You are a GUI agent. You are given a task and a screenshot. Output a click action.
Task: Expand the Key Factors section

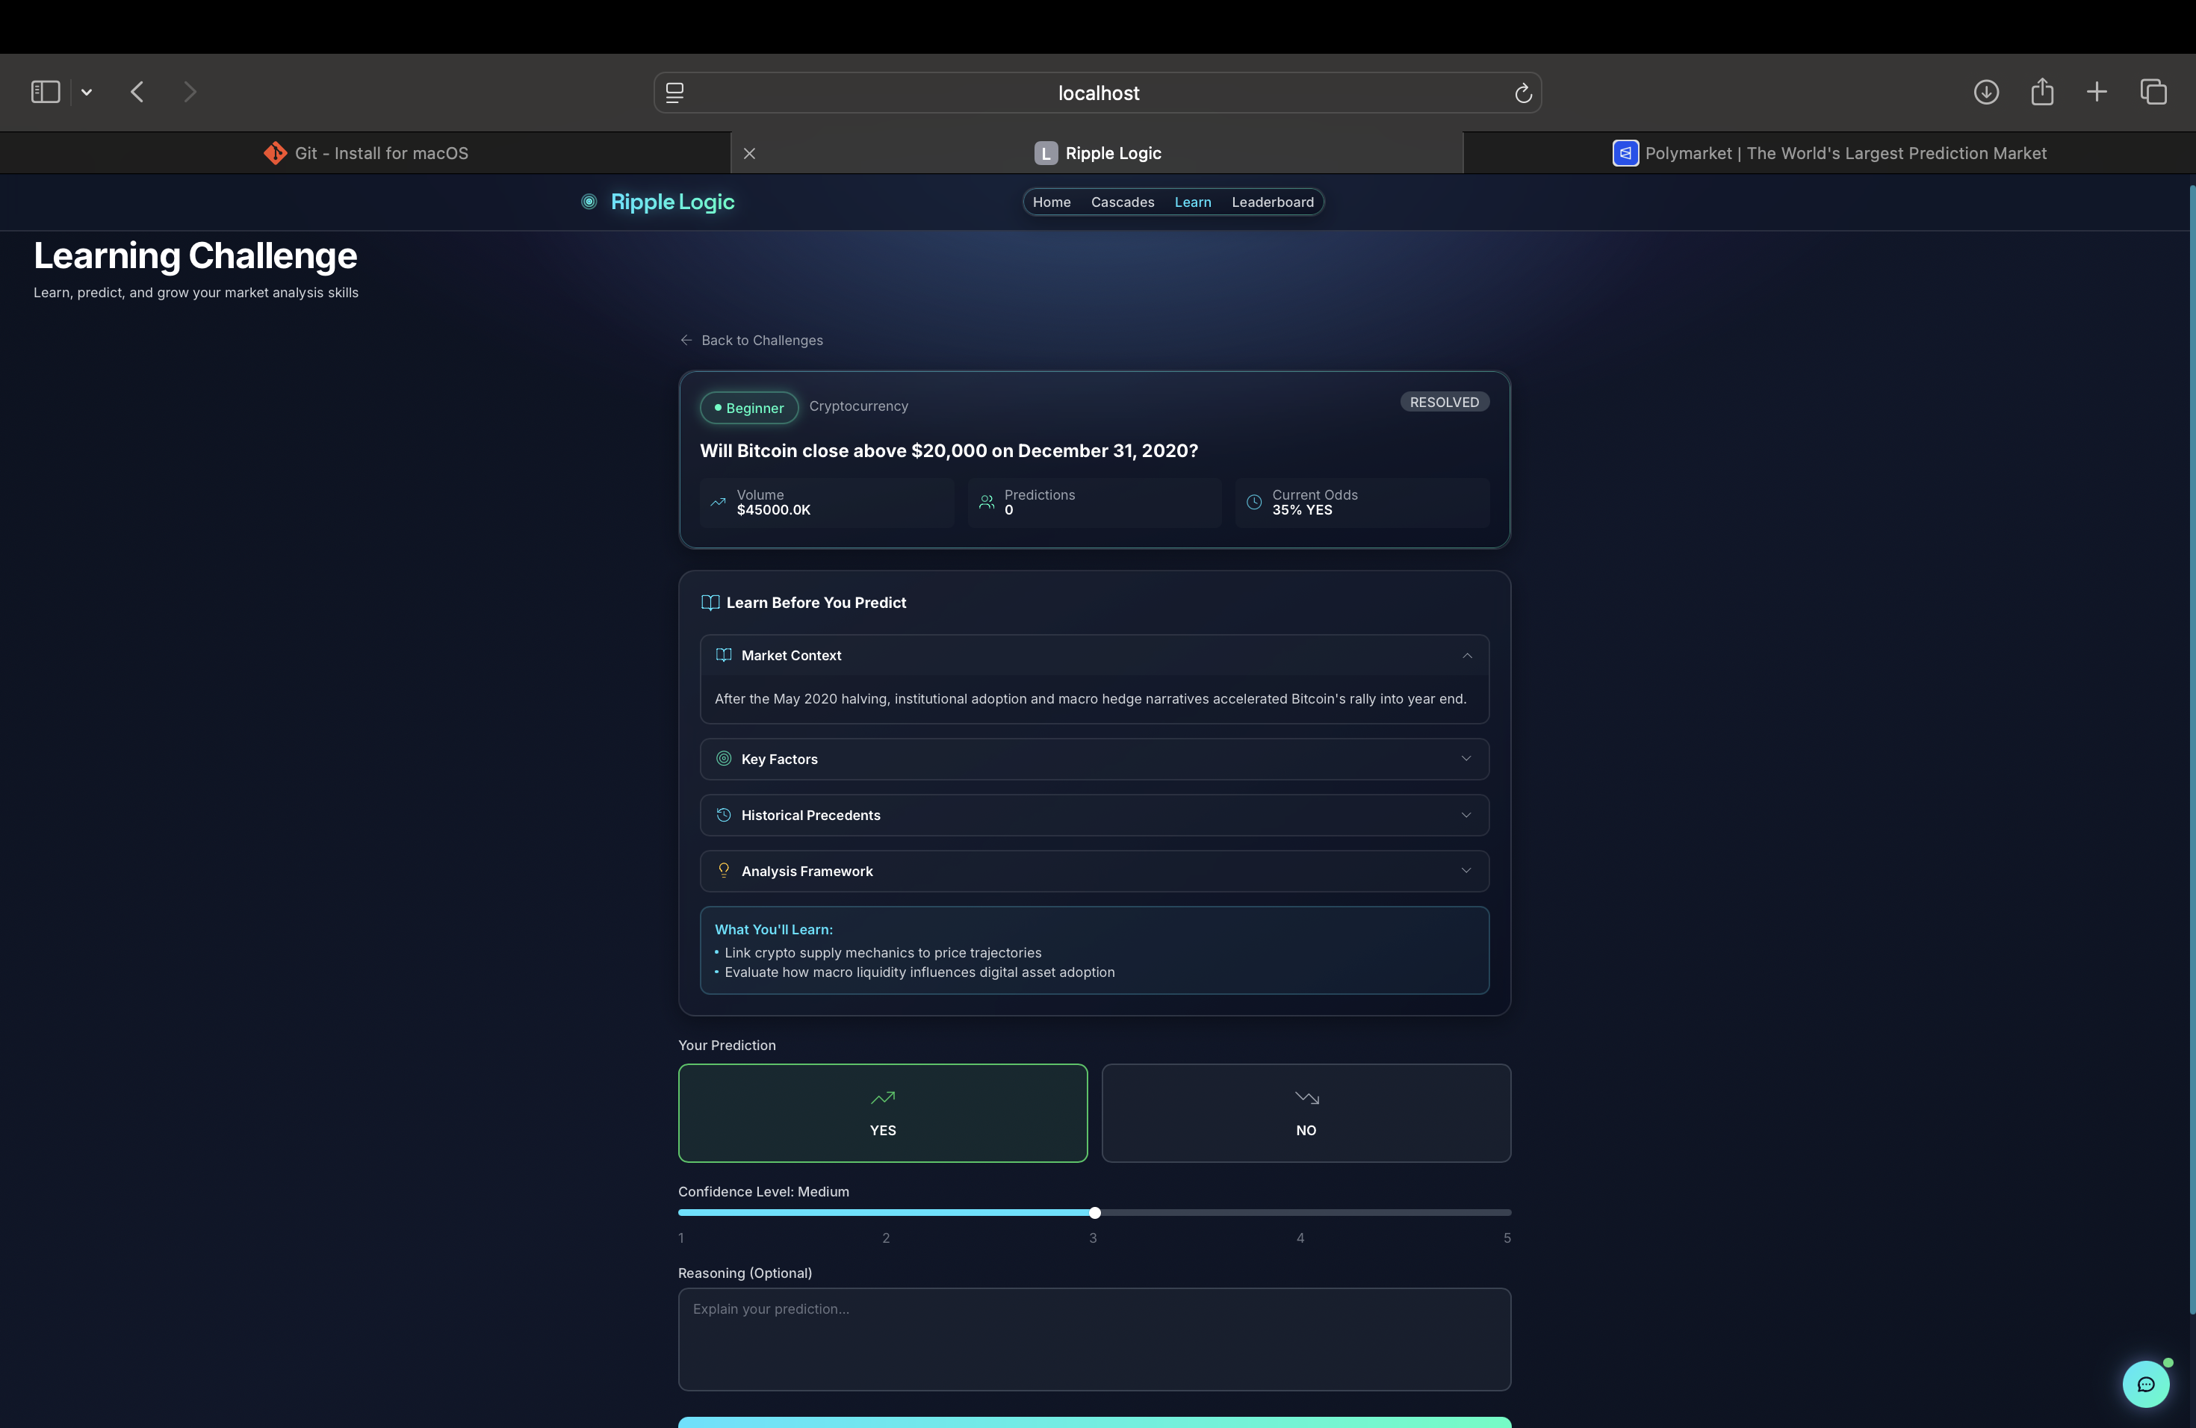[1094, 760]
